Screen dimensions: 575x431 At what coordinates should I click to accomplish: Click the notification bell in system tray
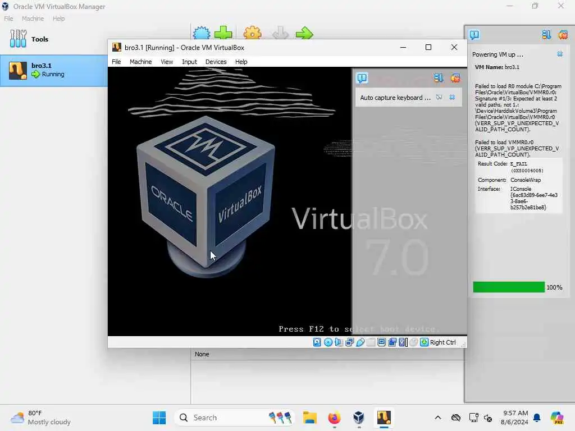[x=537, y=418]
